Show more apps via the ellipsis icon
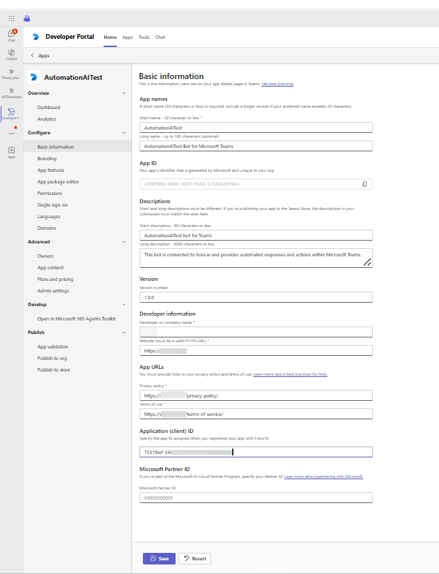This screenshot has height=574, width=439. click(x=12, y=133)
